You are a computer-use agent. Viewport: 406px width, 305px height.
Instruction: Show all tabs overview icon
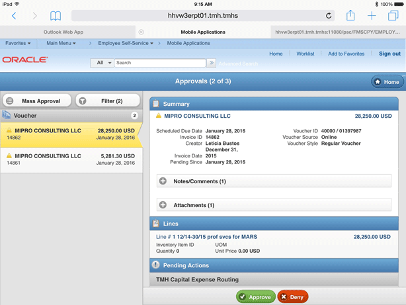pyautogui.click(x=393, y=16)
